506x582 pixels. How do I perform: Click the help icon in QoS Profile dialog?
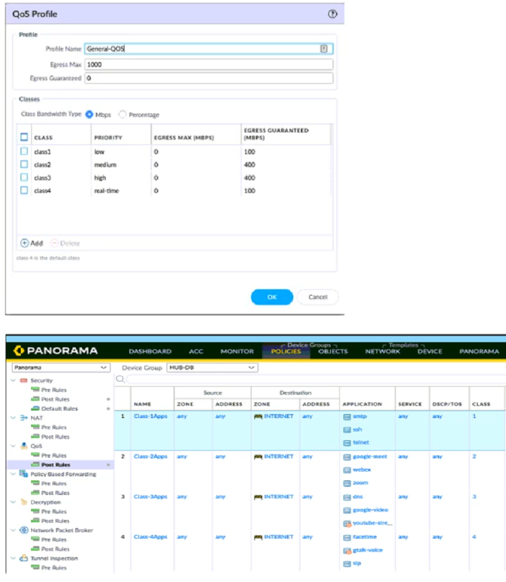(332, 14)
